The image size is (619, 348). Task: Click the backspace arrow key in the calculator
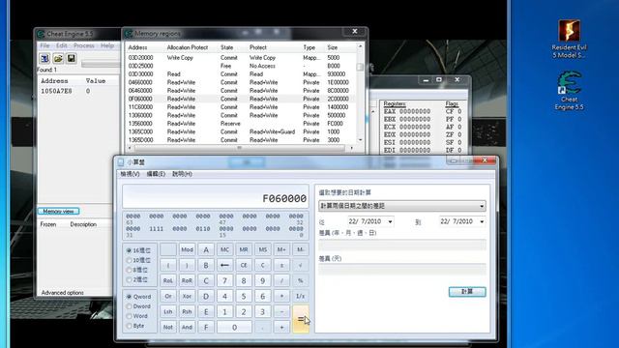pos(224,265)
